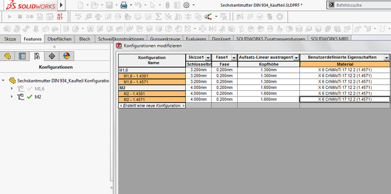
Task: Run macro with the play icon
Action: pyautogui.click(x=10, y=16)
